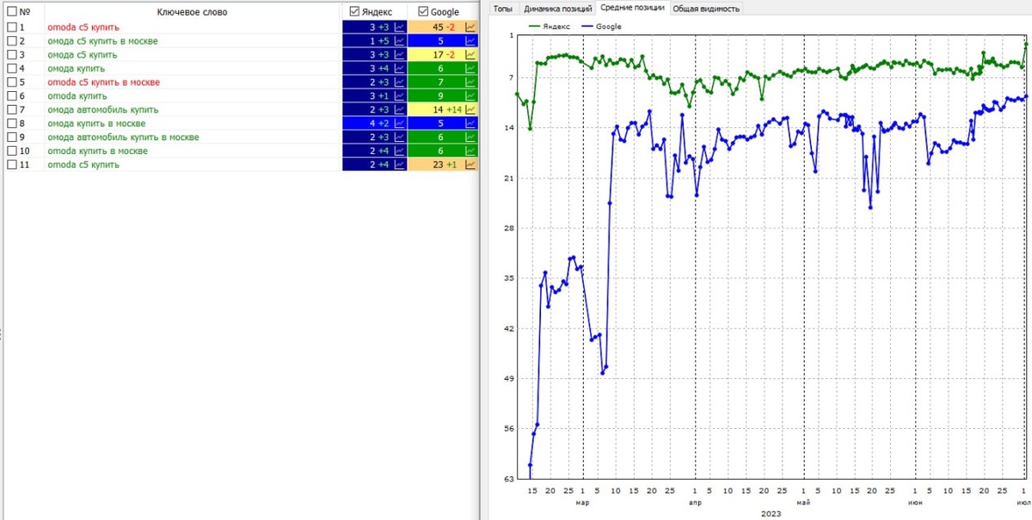Screen dimensions: 1032x520
Task: Click Google chart icon beside position 14 +14
Action: (x=470, y=110)
